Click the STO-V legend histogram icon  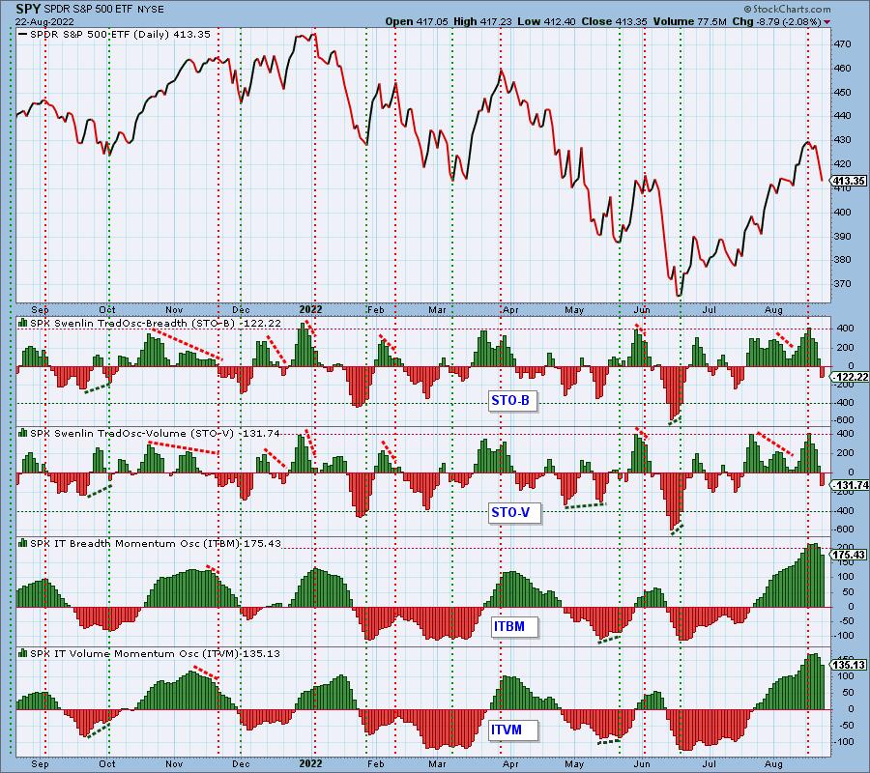coord(23,433)
